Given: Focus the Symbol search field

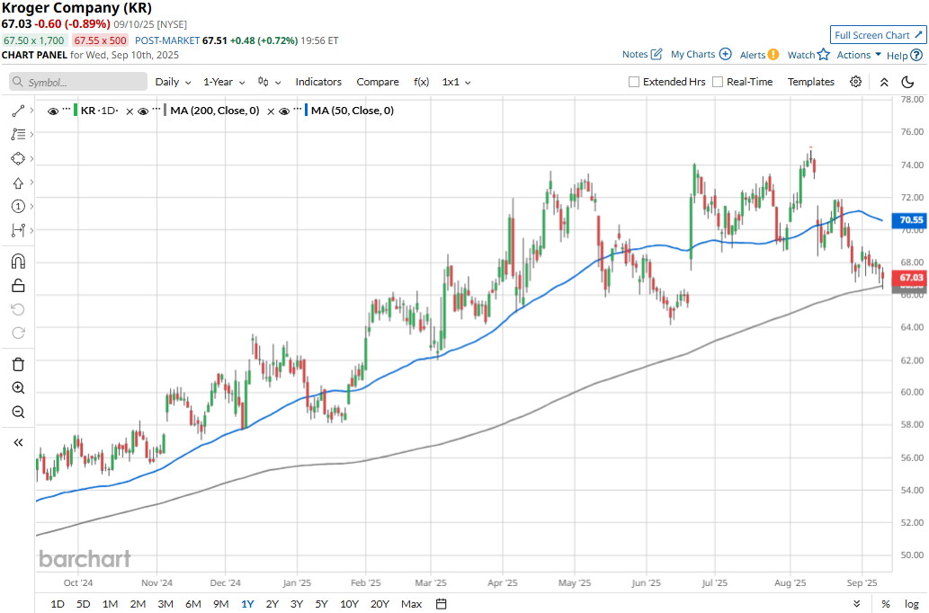Looking at the screenshot, I should pos(78,82).
